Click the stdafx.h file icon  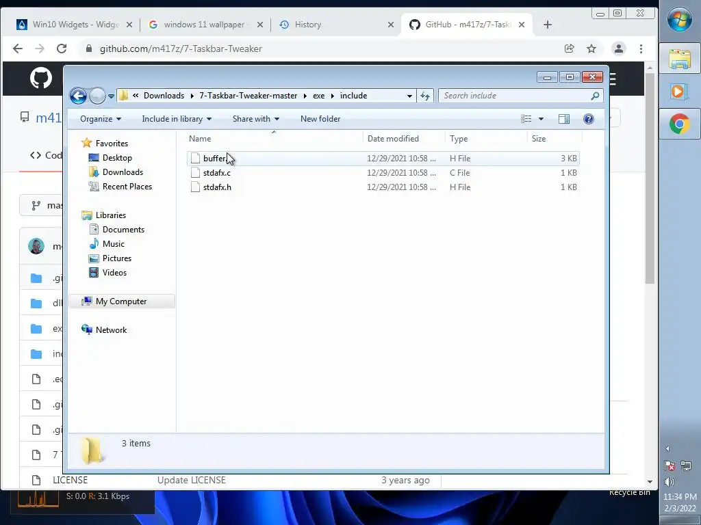coord(195,187)
